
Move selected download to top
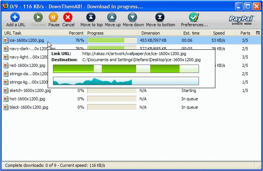[91, 20]
